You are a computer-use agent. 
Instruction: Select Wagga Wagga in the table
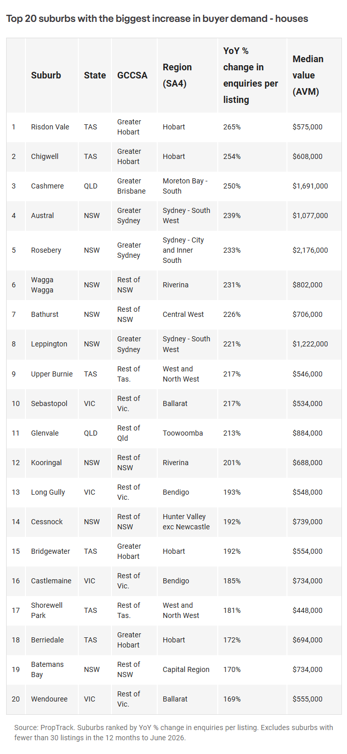[x=42, y=285]
